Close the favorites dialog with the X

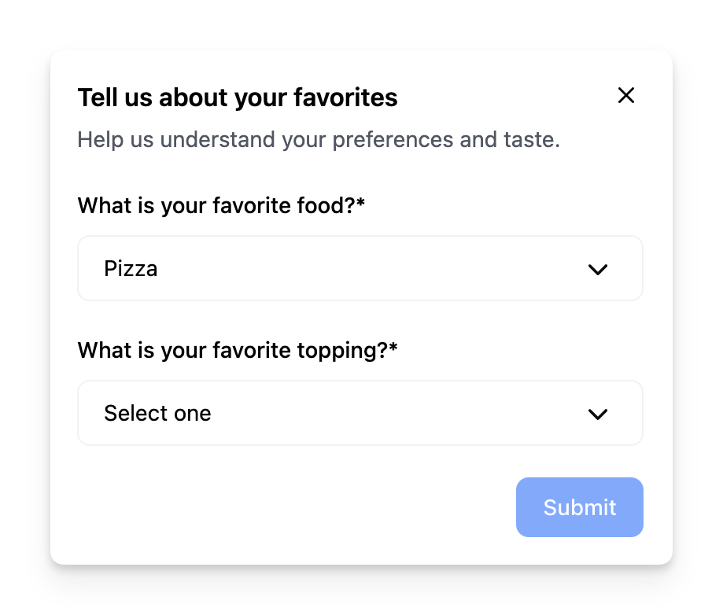pos(626,95)
